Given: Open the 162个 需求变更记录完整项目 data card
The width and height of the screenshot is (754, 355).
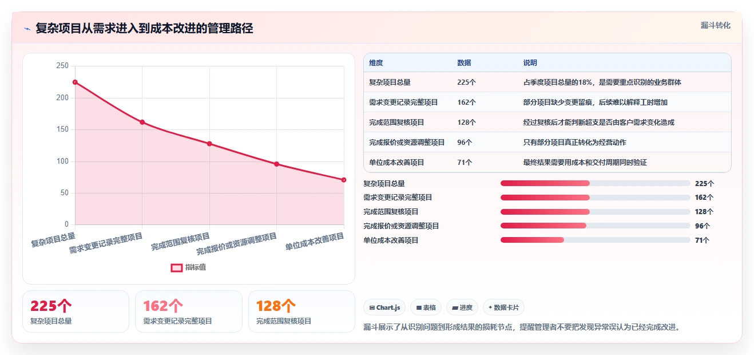Looking at the screenshot, I should (189, 311).
